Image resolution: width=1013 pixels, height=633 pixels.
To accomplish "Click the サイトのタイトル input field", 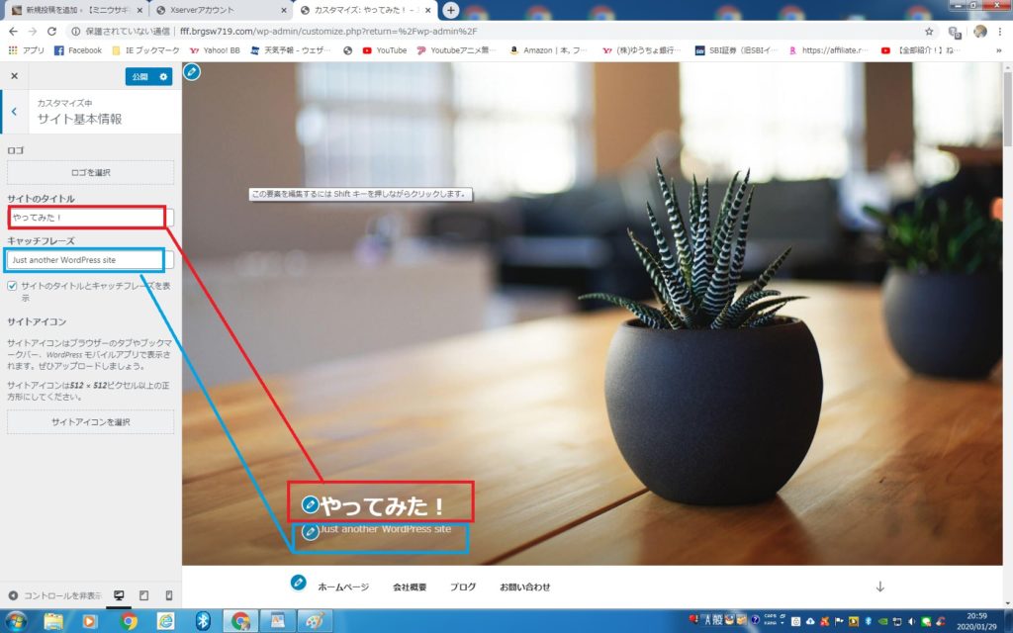I will pyautogui.click(x=87, y=218).
